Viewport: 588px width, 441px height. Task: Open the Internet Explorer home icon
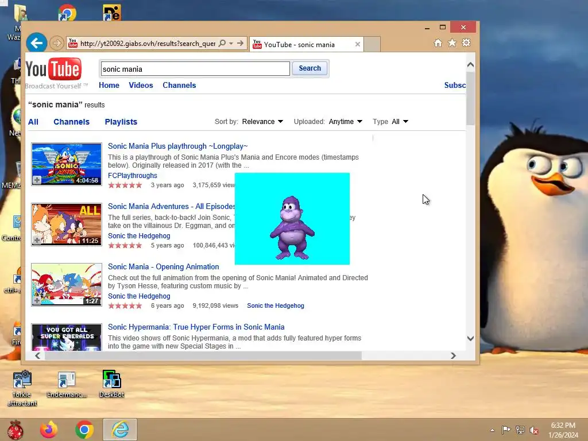tap(438, 42)
